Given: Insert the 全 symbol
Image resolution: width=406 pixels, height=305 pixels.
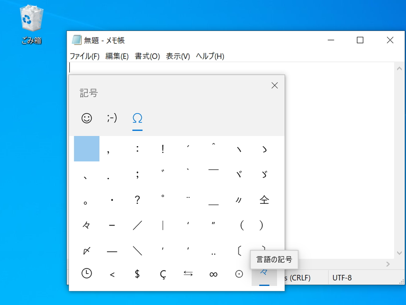Looking at the screenshot, I should (264, 200).
